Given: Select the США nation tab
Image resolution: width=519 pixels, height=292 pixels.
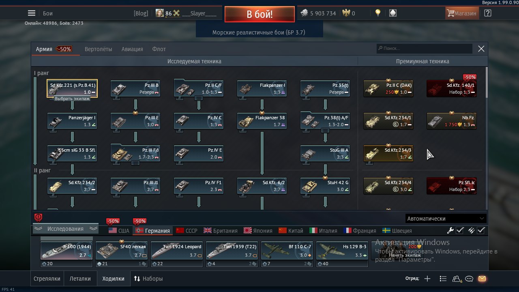Looking at the screenshot, I should [x=119, y=231].
